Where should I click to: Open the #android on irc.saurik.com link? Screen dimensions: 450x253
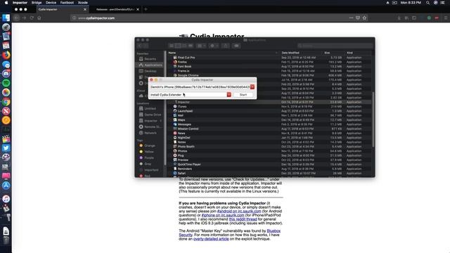(x=239, y=211)
